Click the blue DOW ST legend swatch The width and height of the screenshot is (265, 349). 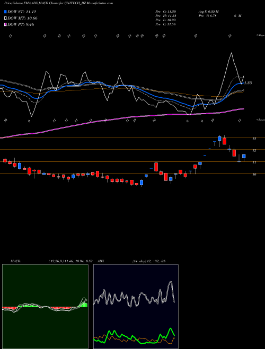point(5,12)
